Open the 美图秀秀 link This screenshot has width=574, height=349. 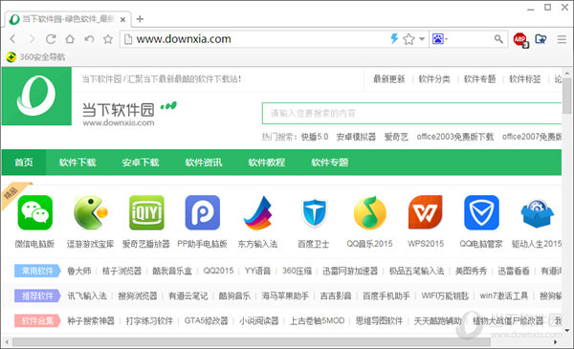(x=471, y=271)
